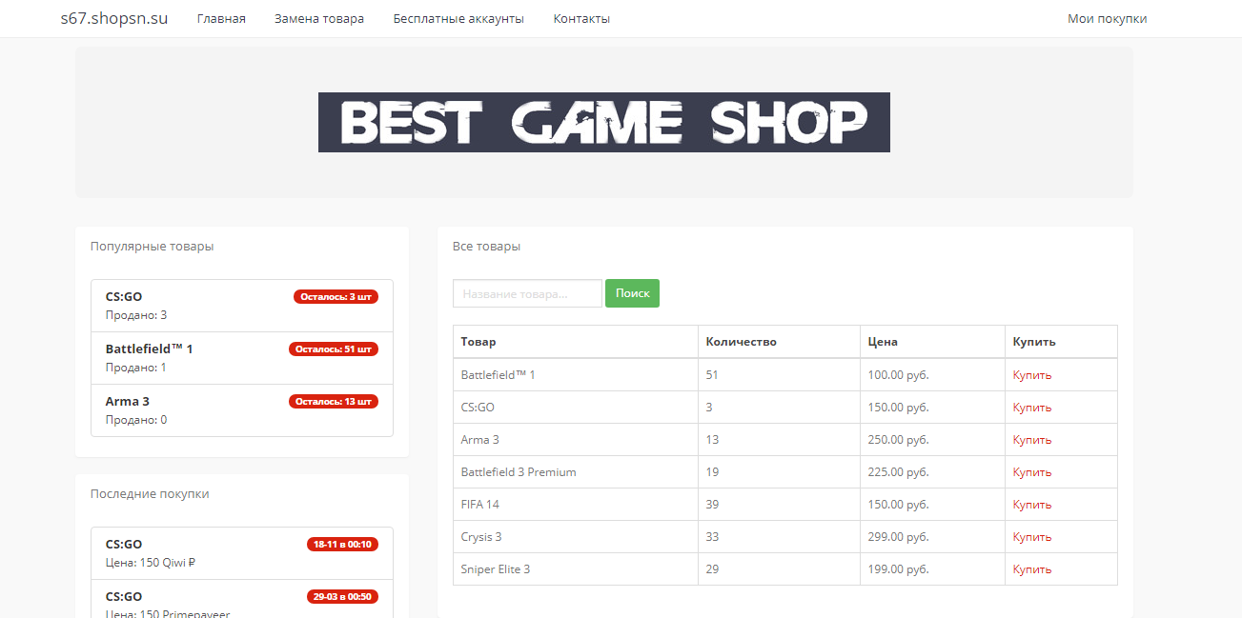Click the red Осталось: 13 шт badge
Screen dimensions: 1242x618
click(334, 402)
